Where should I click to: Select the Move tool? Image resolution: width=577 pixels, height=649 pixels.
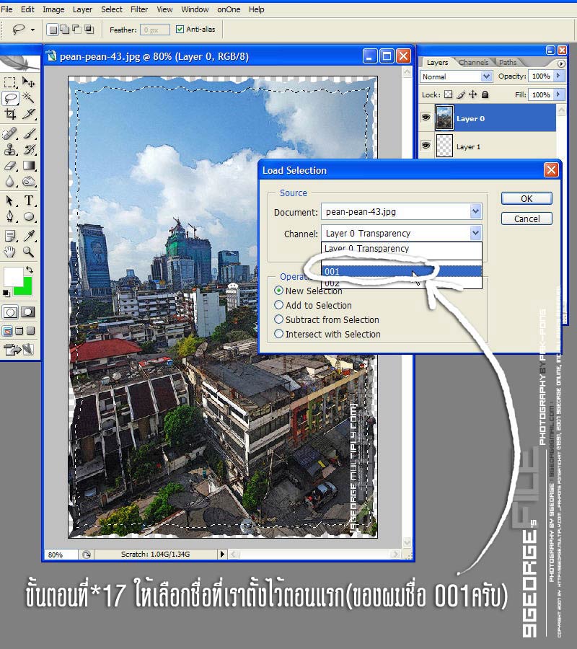(29, 82)
